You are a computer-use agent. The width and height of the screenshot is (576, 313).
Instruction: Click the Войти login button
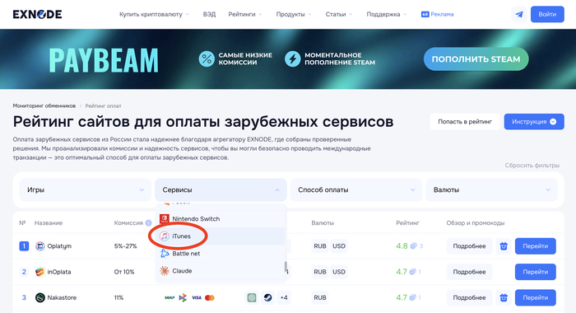coord(547,14)
